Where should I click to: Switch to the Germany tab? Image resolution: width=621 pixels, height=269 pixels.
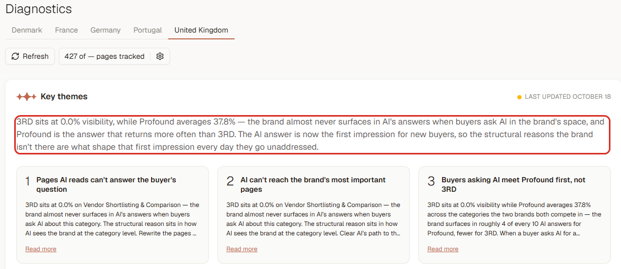(x=105, y=30)
